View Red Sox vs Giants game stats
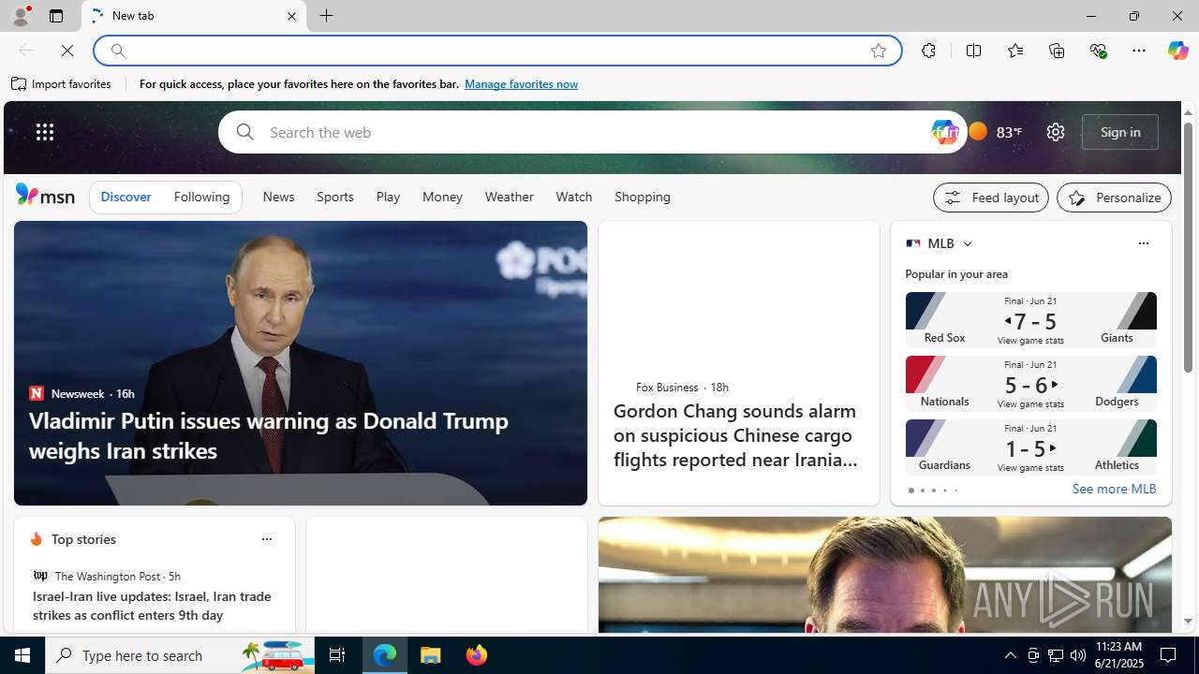 (1030, 320)
